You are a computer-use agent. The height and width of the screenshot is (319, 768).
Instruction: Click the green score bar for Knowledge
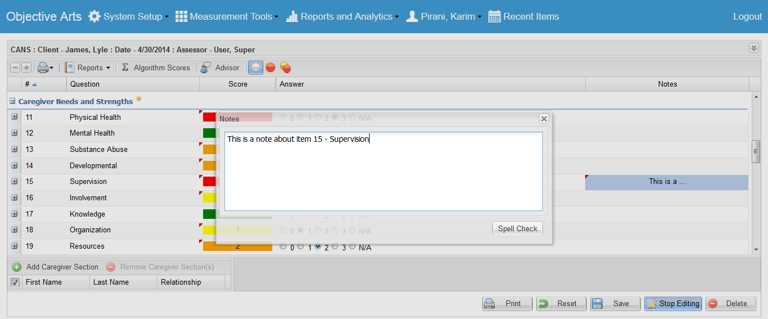pyautogui.click(x=209, y=214)
